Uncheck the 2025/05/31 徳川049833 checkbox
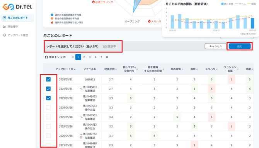 tap(48, 89)
